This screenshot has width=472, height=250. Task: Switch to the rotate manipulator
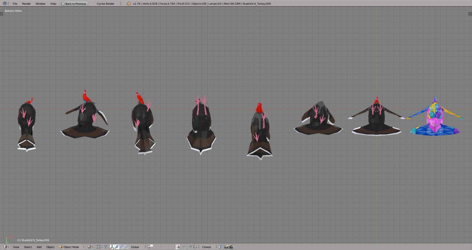click(122, 247)
